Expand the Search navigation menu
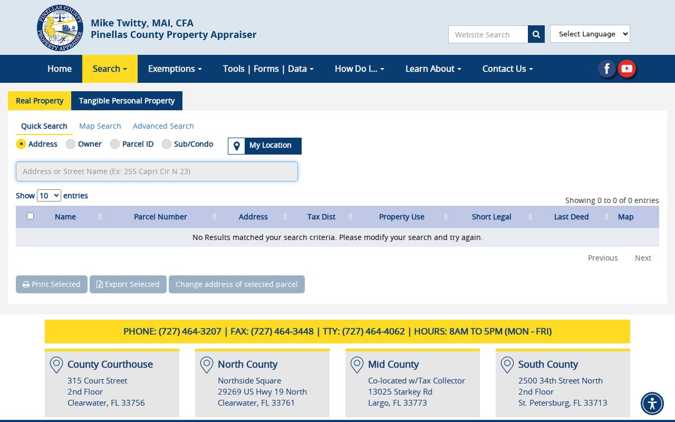 110,69
